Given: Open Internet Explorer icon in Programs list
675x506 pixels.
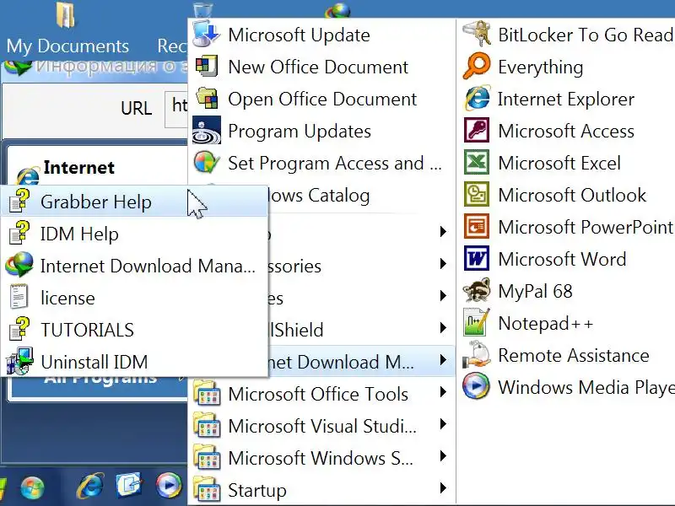Looking at the screenshot, I should pyautogui.click(x=477, y=99).
